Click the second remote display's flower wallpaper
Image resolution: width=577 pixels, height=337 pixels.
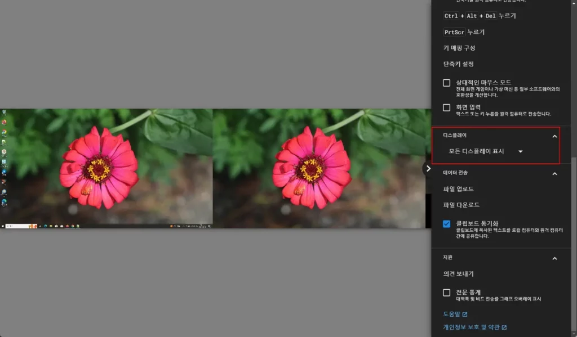point(319,168)
